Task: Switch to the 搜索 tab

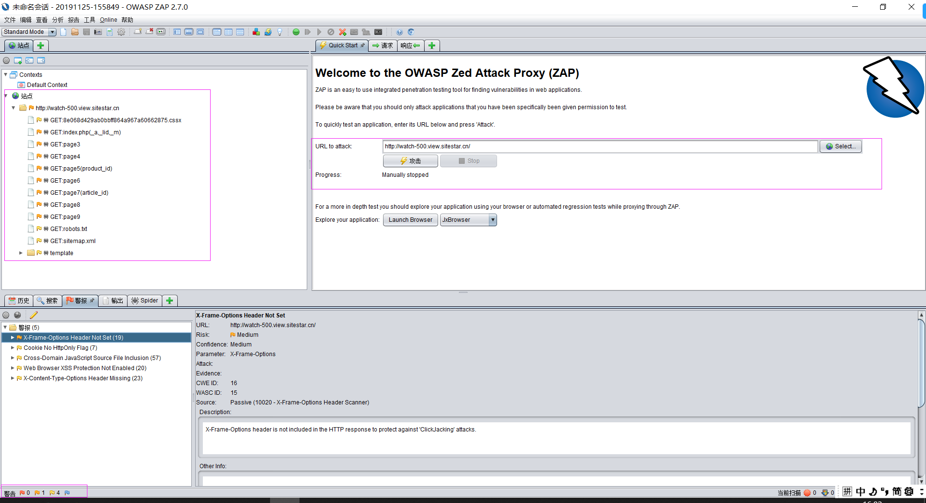Action: tap(47, 301)
